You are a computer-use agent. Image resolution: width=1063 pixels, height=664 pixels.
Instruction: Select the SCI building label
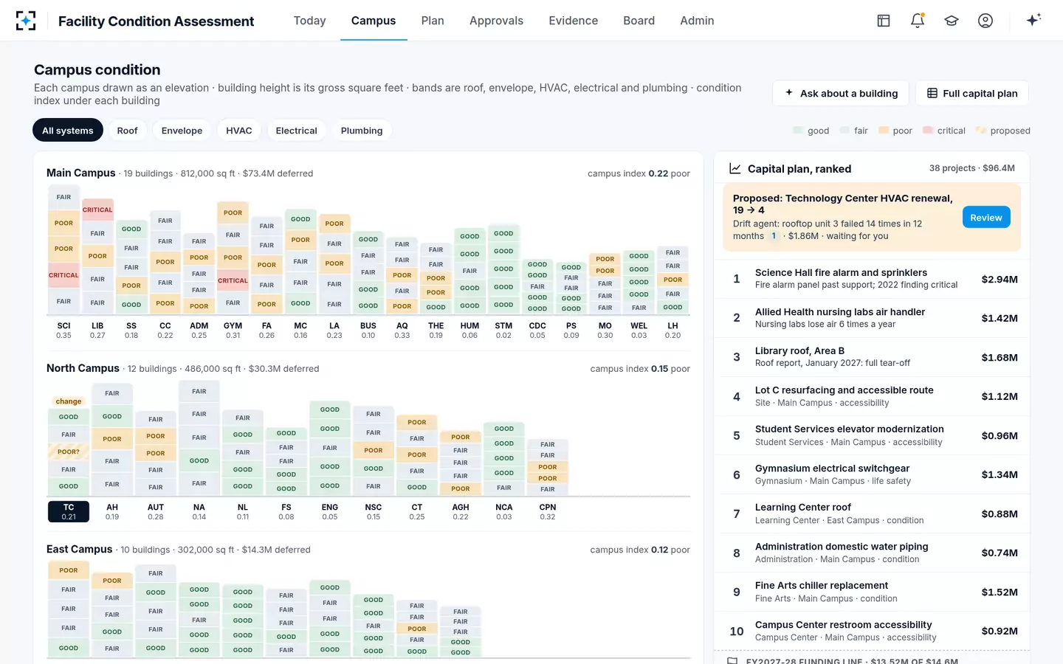(x=64, y=330)
